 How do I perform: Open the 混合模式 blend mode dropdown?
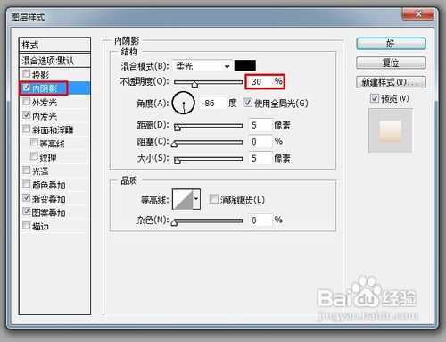[x=202, y=66]
